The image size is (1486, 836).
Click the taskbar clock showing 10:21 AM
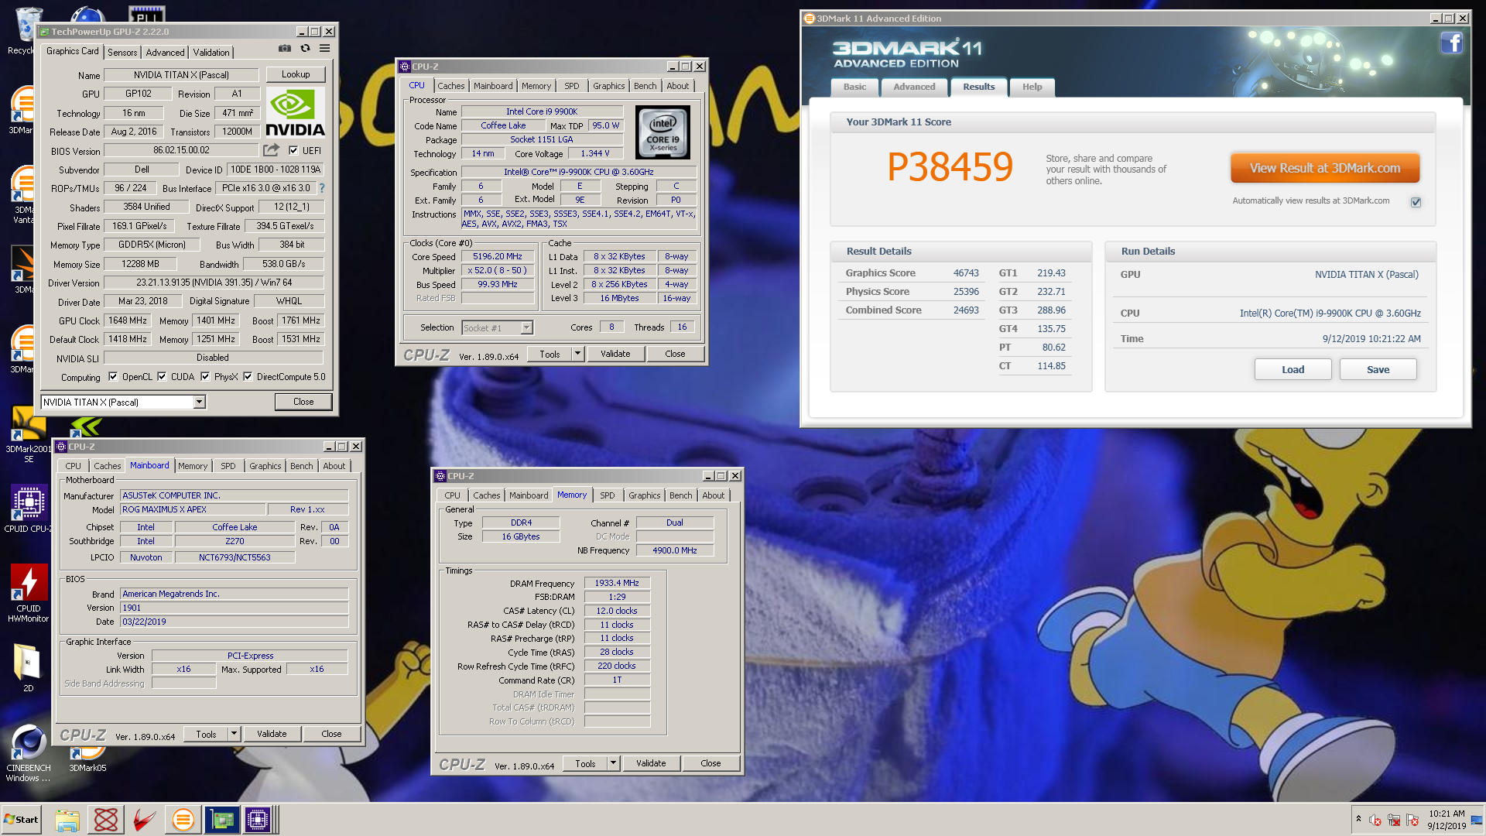pos(1447,820)
